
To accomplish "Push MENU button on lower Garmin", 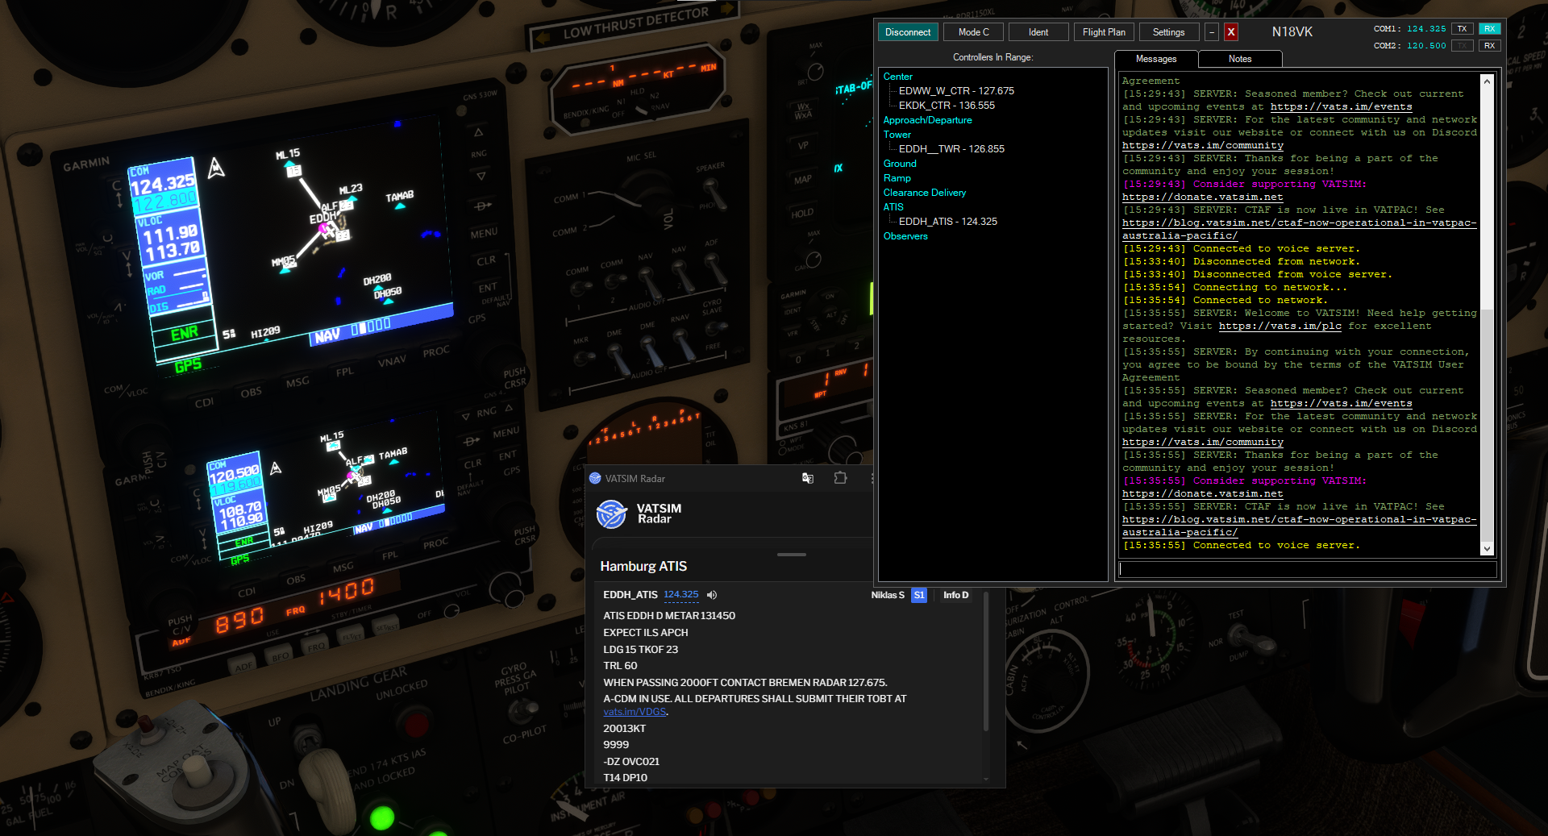I will pyautogui.click(x=506, y=432).
